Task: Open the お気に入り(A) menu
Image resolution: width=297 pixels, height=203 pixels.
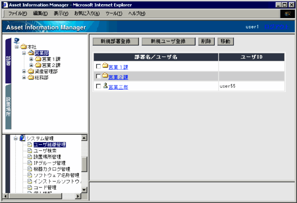Action: click(x=87, y=13)
